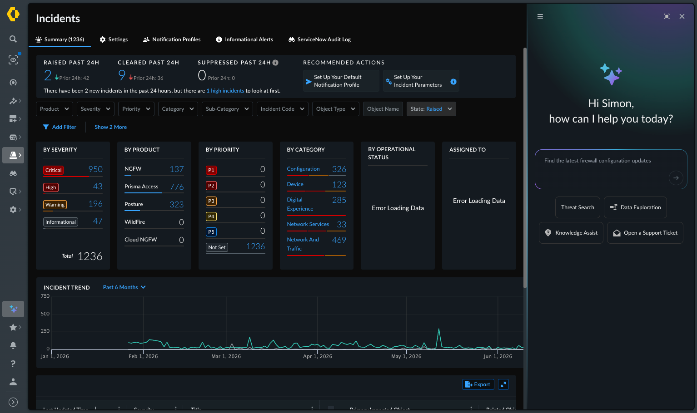697x413 pixels.
Task: Switch to the ServiceNow Audit Log tab
Action: (x=319, y=39)
